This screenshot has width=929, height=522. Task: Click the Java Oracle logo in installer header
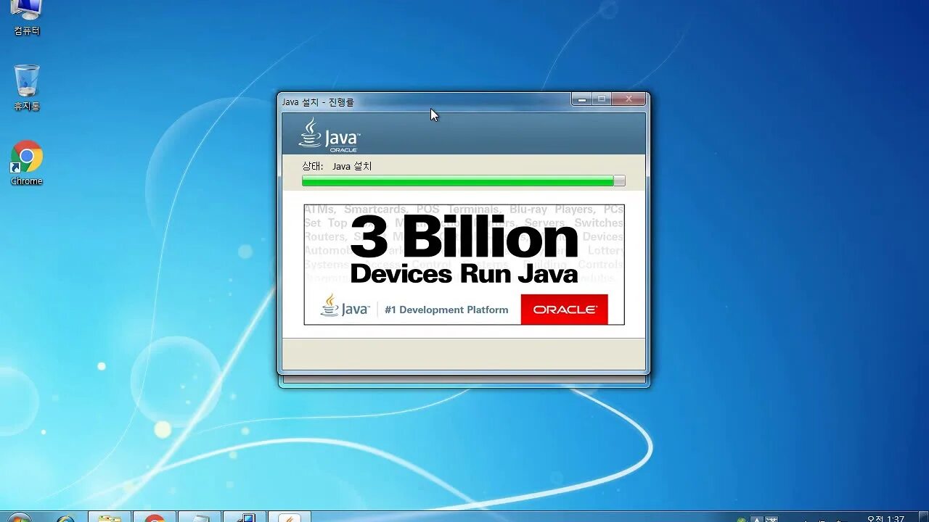(330, 135)
